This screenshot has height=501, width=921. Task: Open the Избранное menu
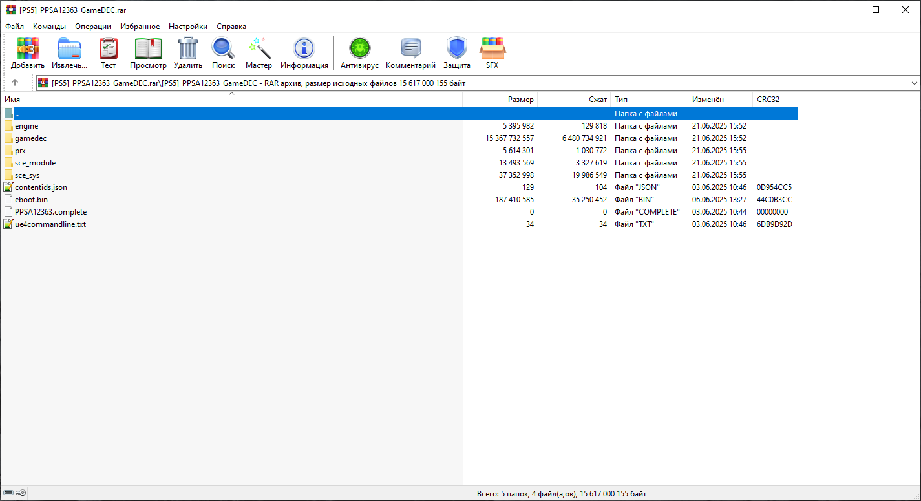(x=140, y=27)
